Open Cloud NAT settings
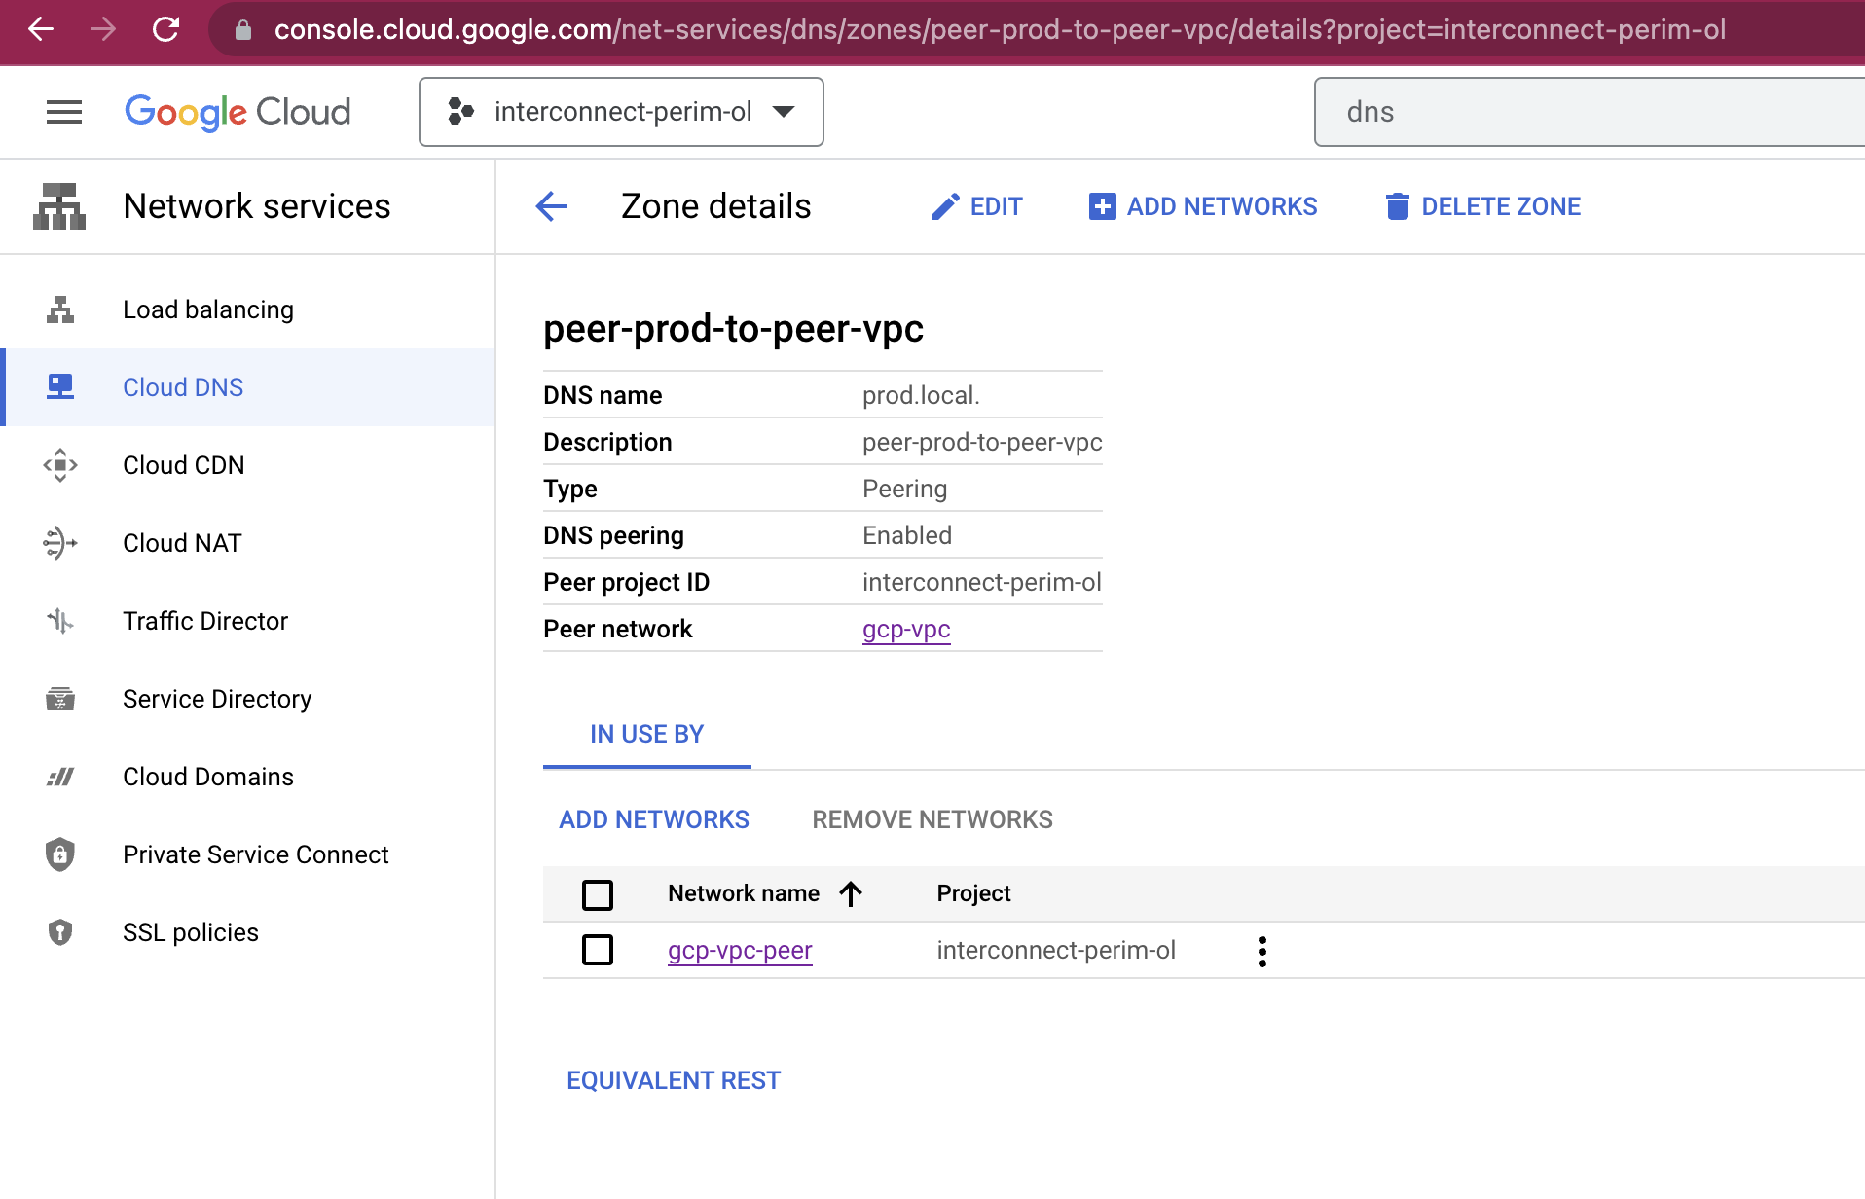Image resolution: width=1865 pixels, height=1199 pixels. coord(181,542)
